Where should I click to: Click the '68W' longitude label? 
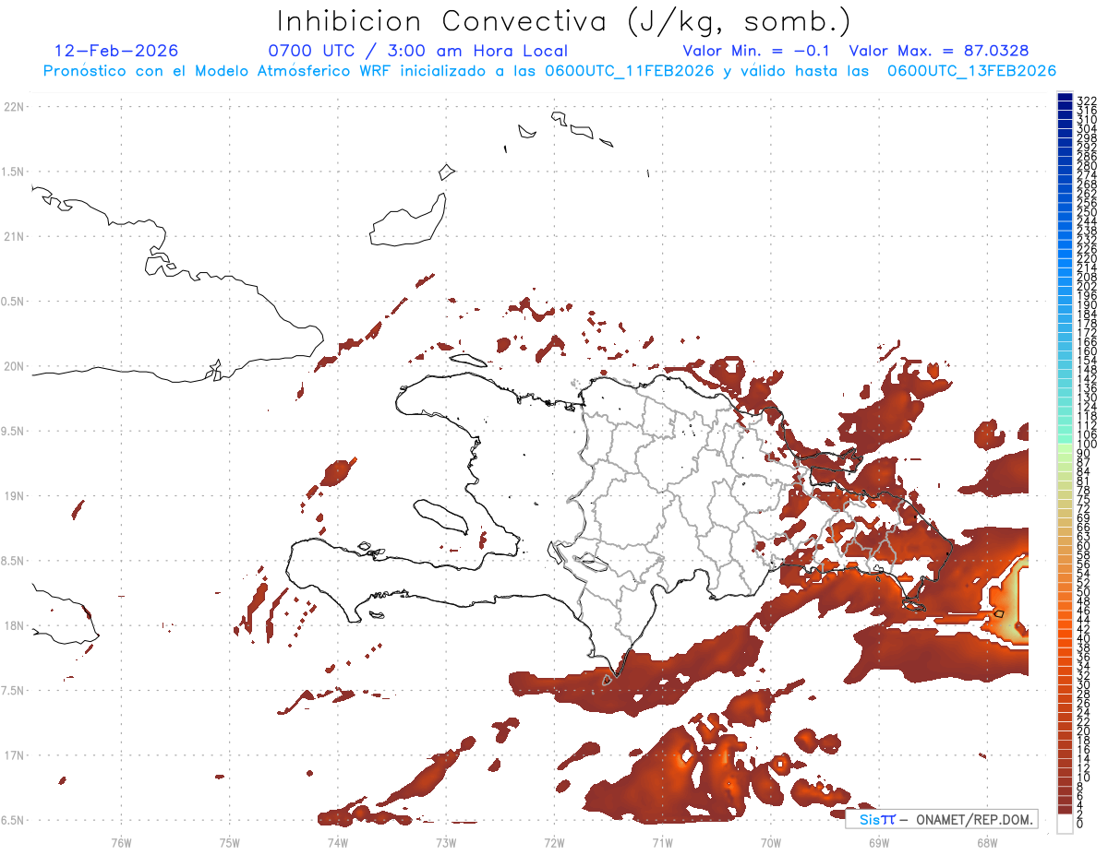coord(987,842)
